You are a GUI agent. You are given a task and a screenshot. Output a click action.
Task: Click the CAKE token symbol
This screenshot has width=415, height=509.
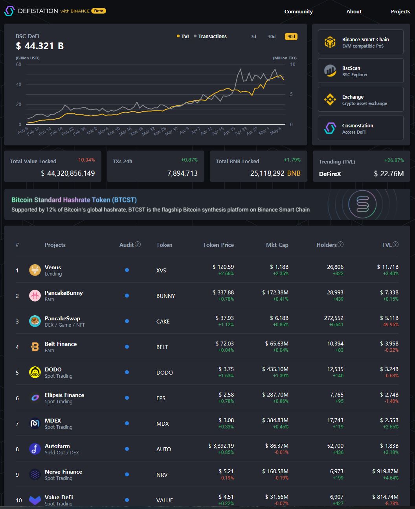tap(163, 322)
